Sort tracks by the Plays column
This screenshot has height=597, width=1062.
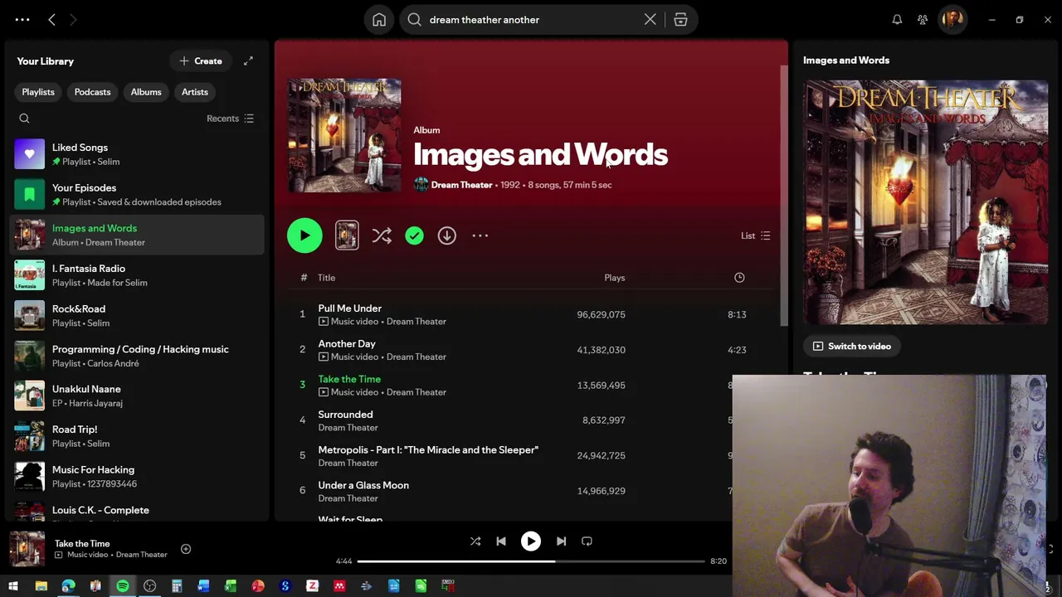[x=615, y=278]
